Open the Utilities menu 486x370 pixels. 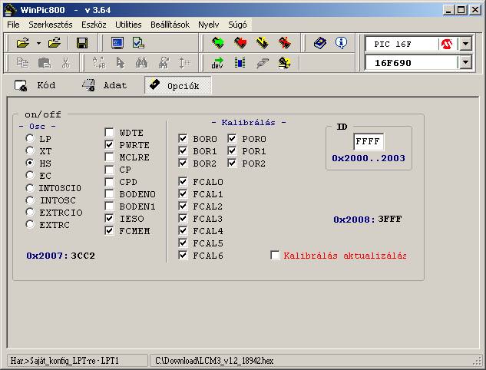pyautogui.click(x=128, y=25)
